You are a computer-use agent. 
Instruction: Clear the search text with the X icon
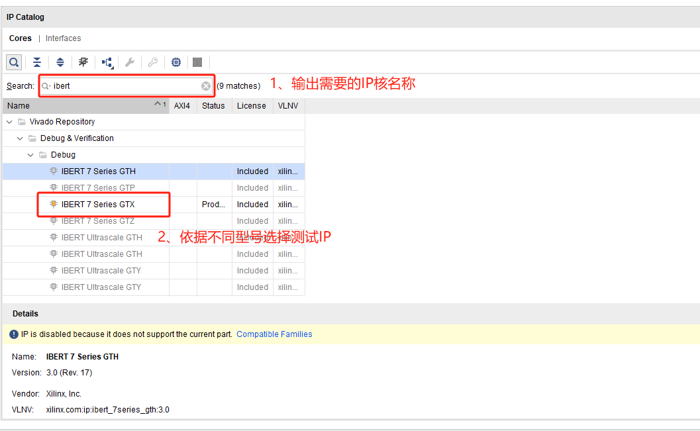click(x=206, y=86)
